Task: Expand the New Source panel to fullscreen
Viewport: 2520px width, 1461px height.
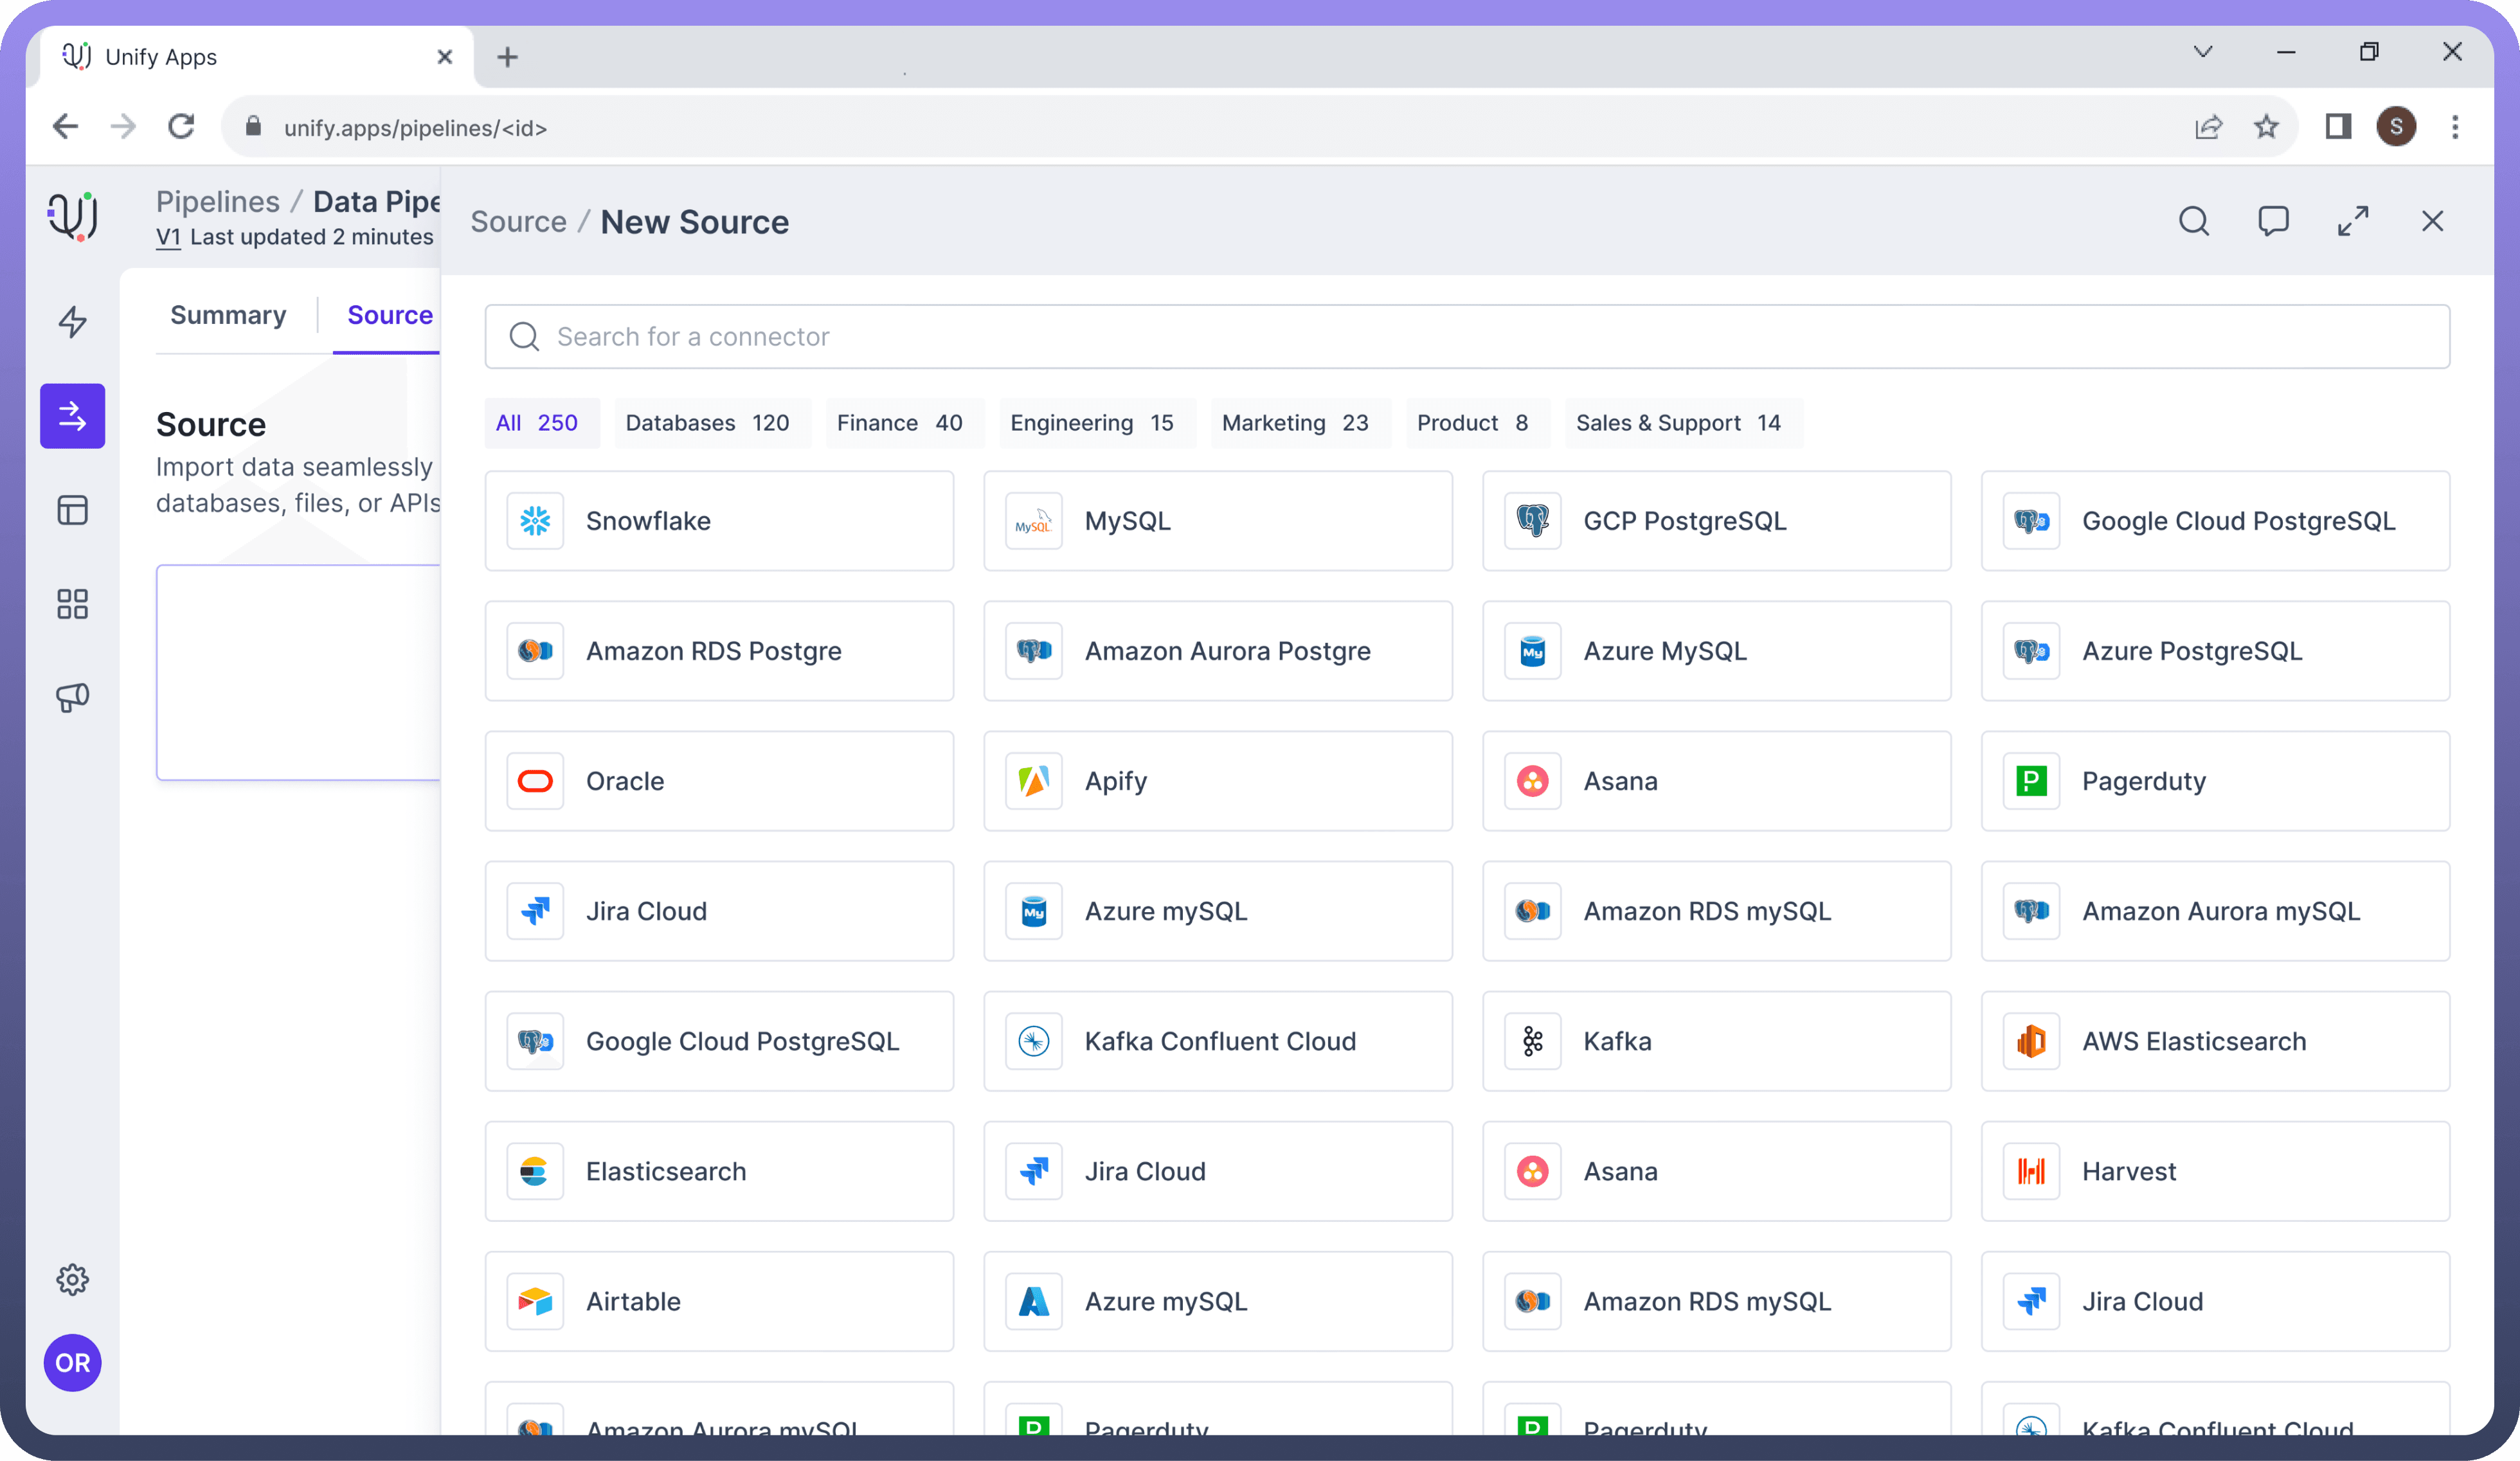Action: [2353, 221]
